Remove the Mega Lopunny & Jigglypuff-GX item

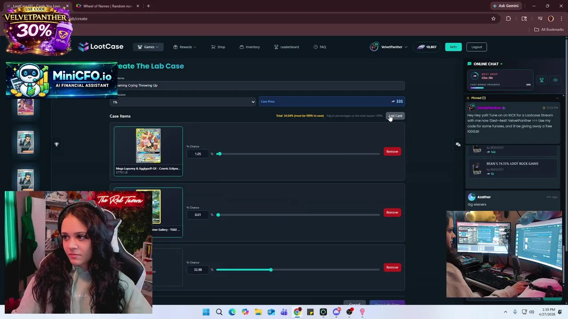point(392,152)
